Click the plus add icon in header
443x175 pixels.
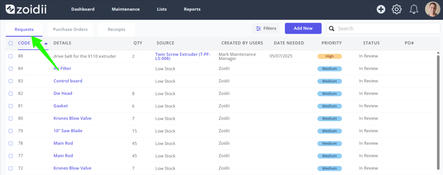(x=381, y=9)
